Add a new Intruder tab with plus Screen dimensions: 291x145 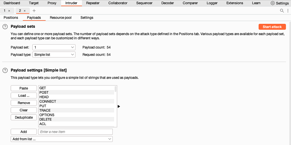coord(34,11)
